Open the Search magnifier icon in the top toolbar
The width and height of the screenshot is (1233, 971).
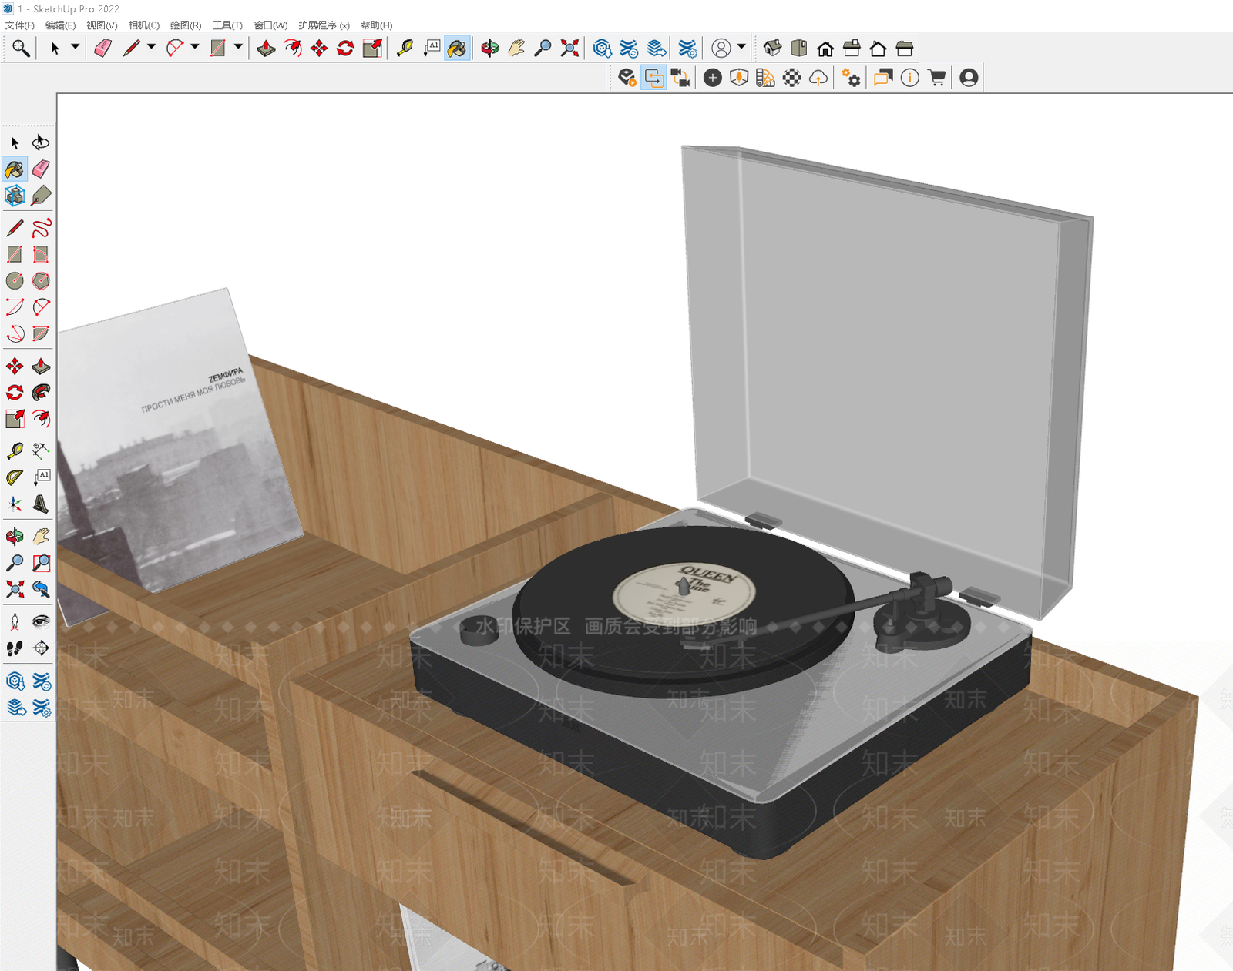tap(21, 49)
